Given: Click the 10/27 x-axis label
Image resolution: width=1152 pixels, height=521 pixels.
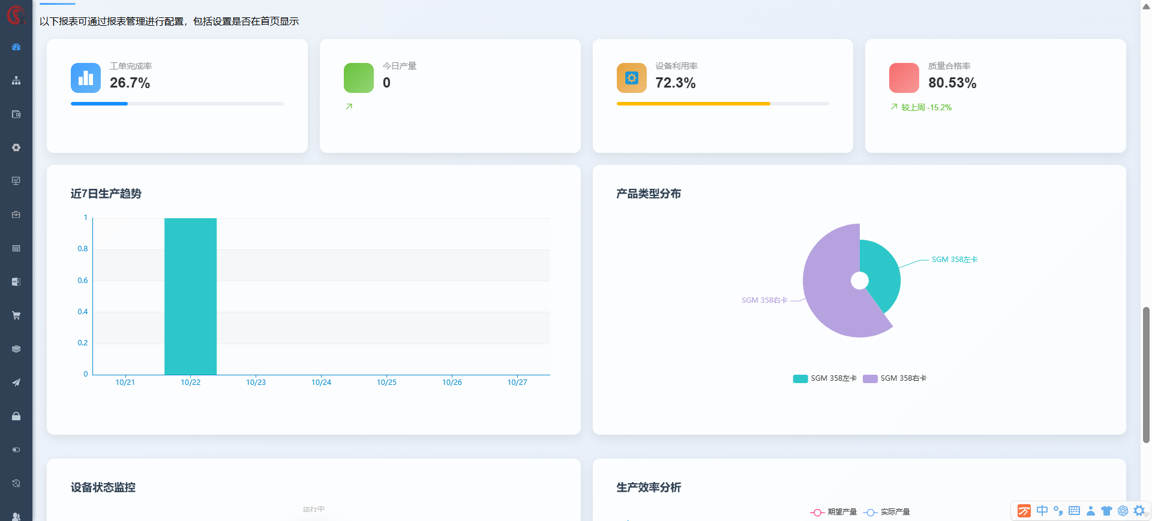Looking at the screenshot, I should coord(517,383).
